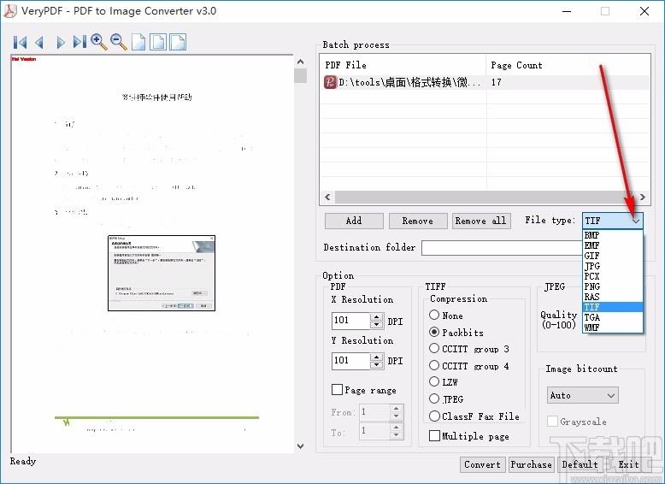Choose TGA from file type list

(x=612, y=317)
